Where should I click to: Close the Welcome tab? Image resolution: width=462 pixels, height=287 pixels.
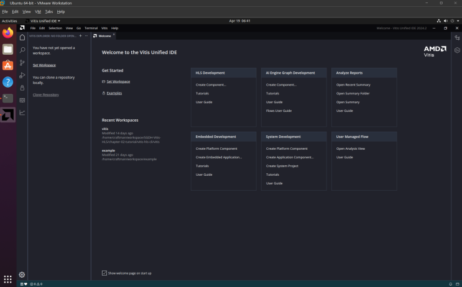pos(114,34)
